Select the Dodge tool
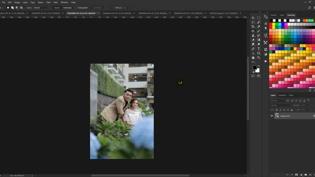The image size is (315, 177). click(x=258, y=44)
